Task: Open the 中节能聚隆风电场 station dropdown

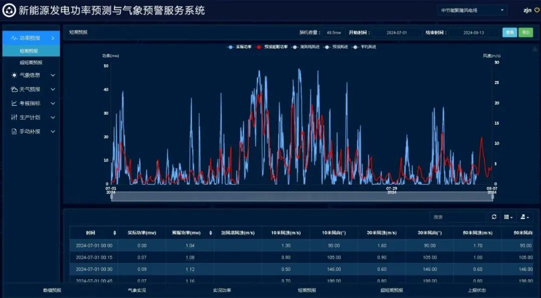Action: 471,10
